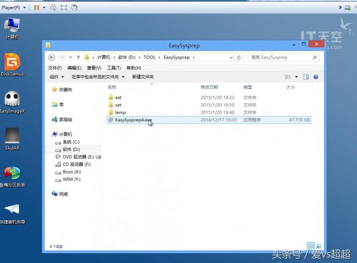Screen dimensions: 357x263
Task: Sort by 修改日期 column header
Action: tap(209, 87)
